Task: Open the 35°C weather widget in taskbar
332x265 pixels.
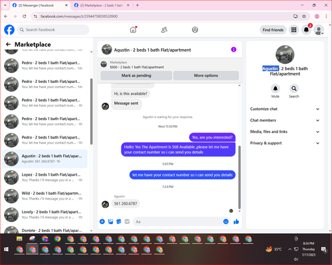Action: pyautogui.click(x=274, y=249)
